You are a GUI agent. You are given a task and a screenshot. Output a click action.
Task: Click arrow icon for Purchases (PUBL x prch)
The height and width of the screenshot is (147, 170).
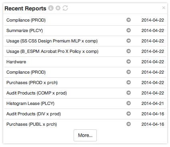pos(128,124)
